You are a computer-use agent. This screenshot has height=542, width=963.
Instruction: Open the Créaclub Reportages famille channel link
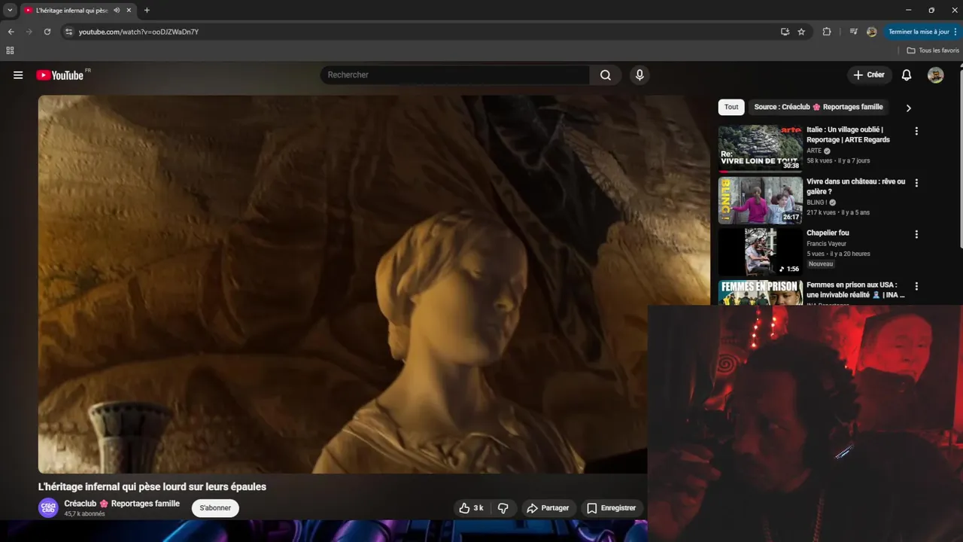(122, 504)
